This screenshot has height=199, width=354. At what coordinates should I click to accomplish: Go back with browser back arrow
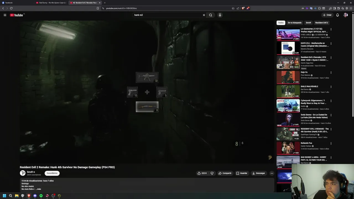[3, 8]
